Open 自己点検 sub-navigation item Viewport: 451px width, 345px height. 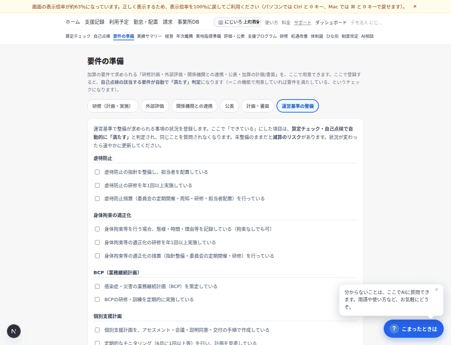(102, 36)
